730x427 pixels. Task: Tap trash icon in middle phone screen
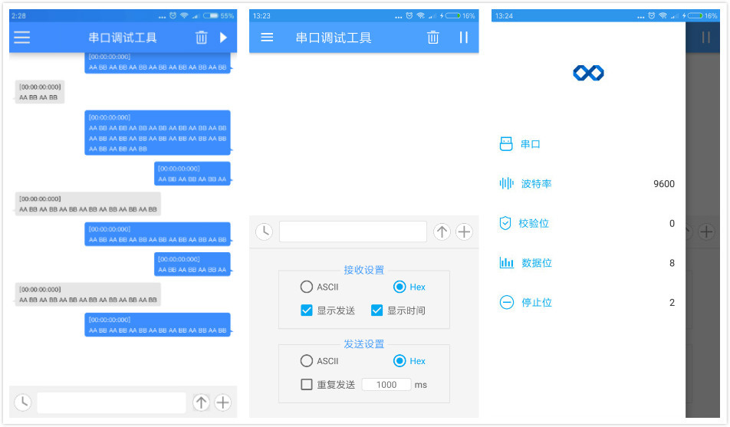tap(433, 38)
